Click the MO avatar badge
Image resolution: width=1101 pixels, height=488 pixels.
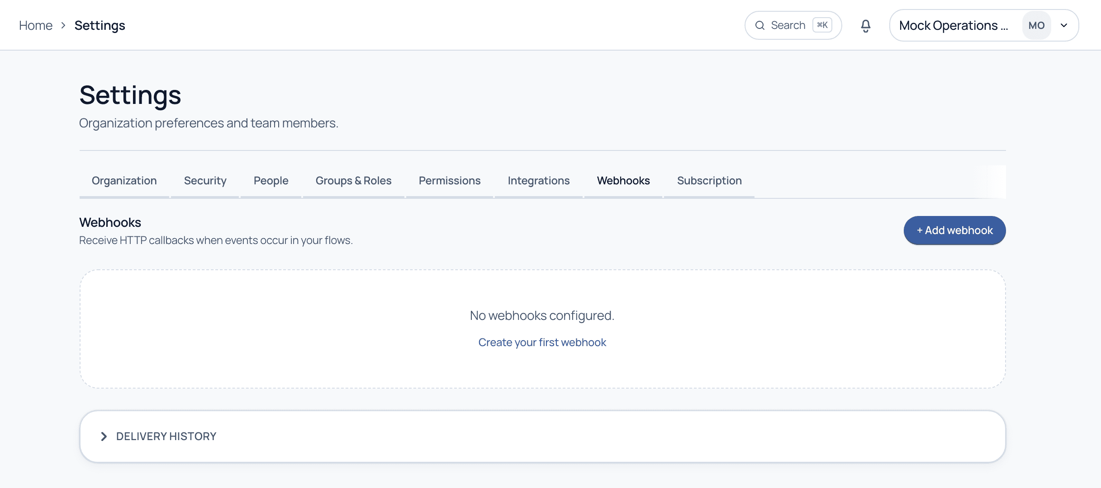1036,26
